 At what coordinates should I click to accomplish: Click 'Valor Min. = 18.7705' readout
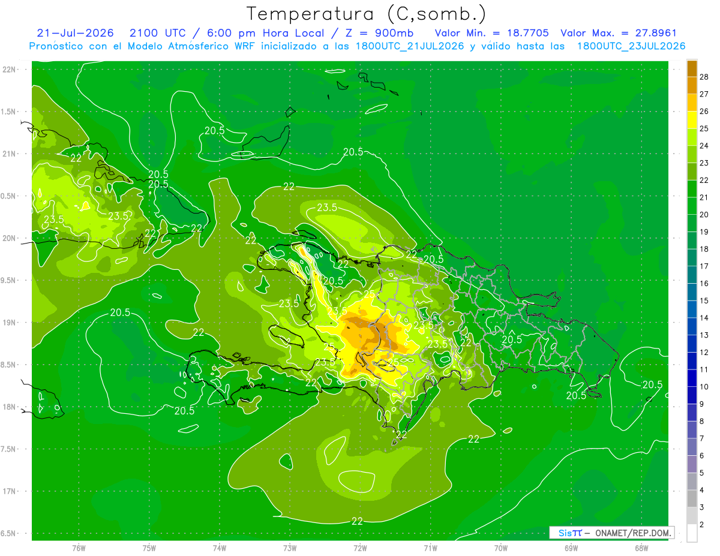pyautogui.click(x=491, y=33)
